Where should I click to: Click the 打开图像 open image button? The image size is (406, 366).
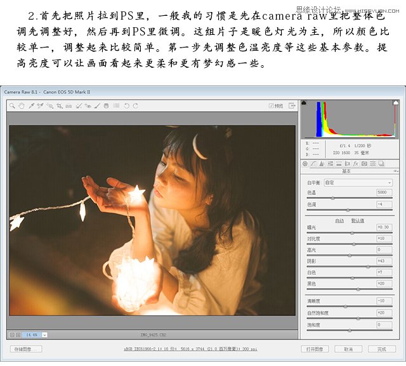point(315,349)
